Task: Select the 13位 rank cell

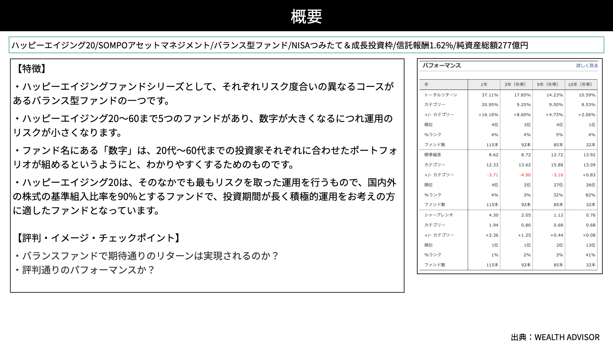Action: [x=591, y=245]
